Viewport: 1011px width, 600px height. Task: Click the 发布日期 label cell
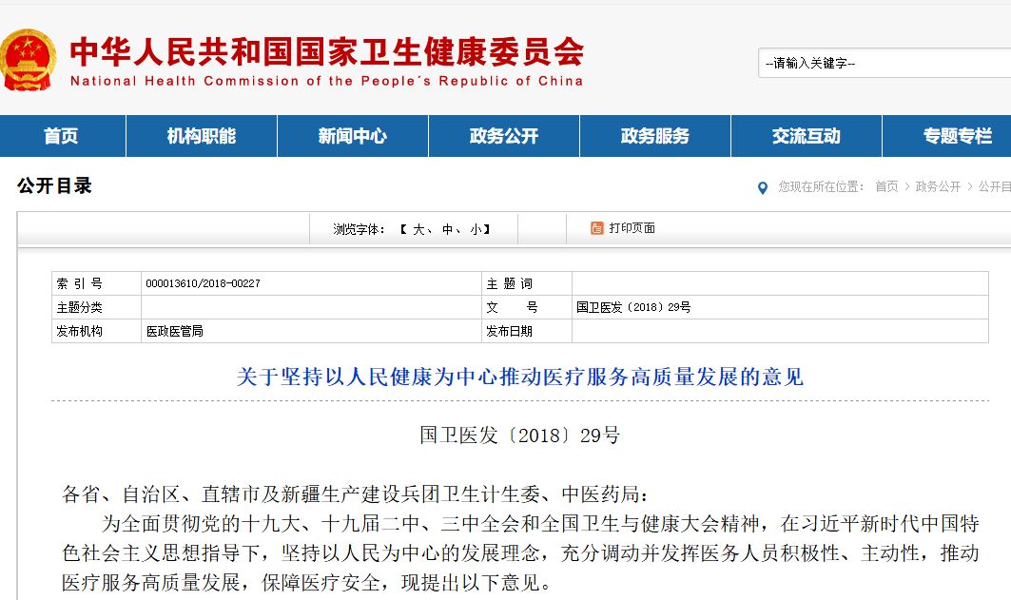tap(527, 331)
